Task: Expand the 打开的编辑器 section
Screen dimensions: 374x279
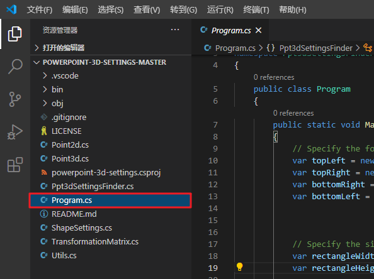Action: pos(37,48)
